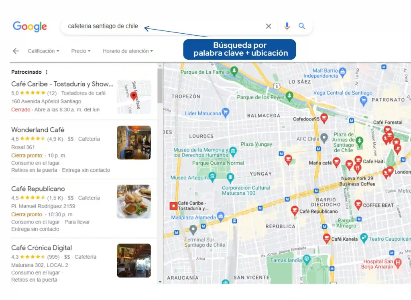Click Café Caribe red square map marker
The image size is (411, 300).
pos(173,206)
